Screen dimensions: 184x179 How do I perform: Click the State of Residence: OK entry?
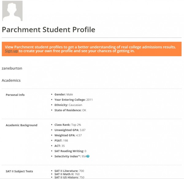[x=70, y=110]
